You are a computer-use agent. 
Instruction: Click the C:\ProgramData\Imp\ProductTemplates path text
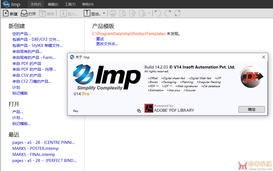pyautogui.click(x=129, y=34)
